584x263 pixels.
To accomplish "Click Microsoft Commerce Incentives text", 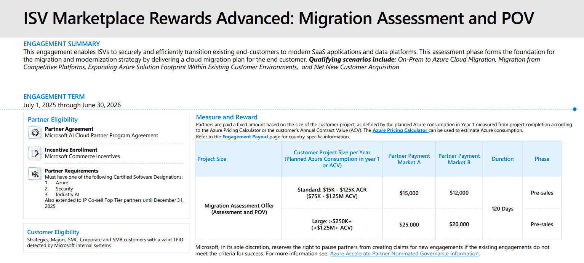I will tap(82, 156).
